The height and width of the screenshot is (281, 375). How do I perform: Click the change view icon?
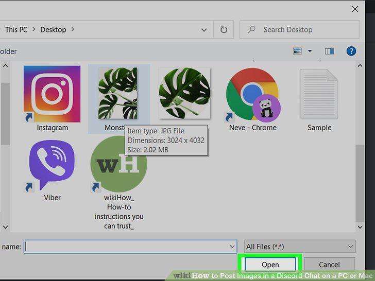click(297, 51)
